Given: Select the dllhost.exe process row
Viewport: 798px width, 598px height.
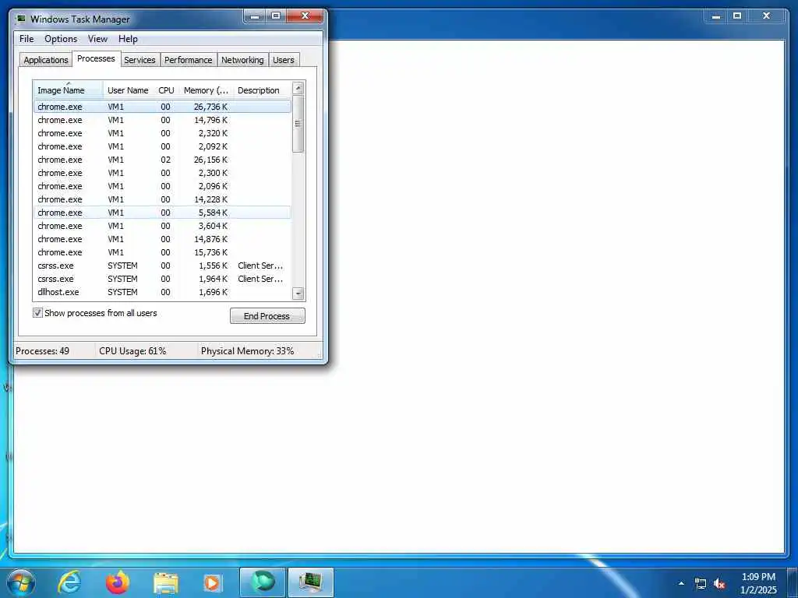Looking at the screenshot, I should [x=162, y=292].
